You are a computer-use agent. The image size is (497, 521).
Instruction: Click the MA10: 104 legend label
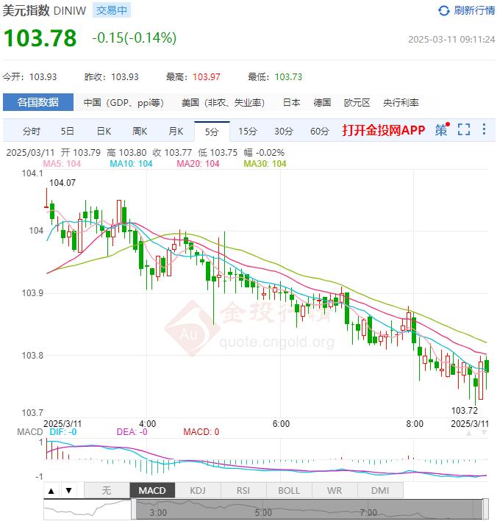coord(131,163)
